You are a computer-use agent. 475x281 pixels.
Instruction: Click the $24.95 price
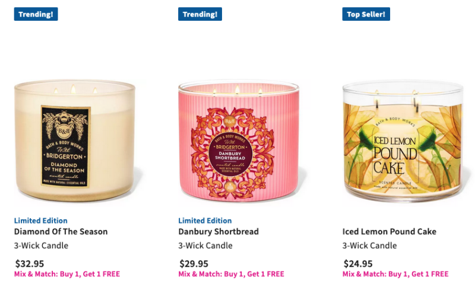pyautogui.click(x=358, y=263)
